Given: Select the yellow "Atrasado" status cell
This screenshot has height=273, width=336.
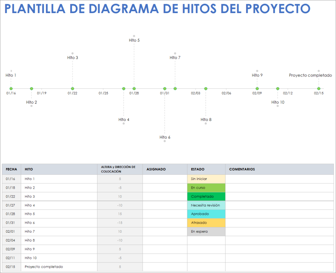Looking at the screenshot, I should (x=206, y=223).
